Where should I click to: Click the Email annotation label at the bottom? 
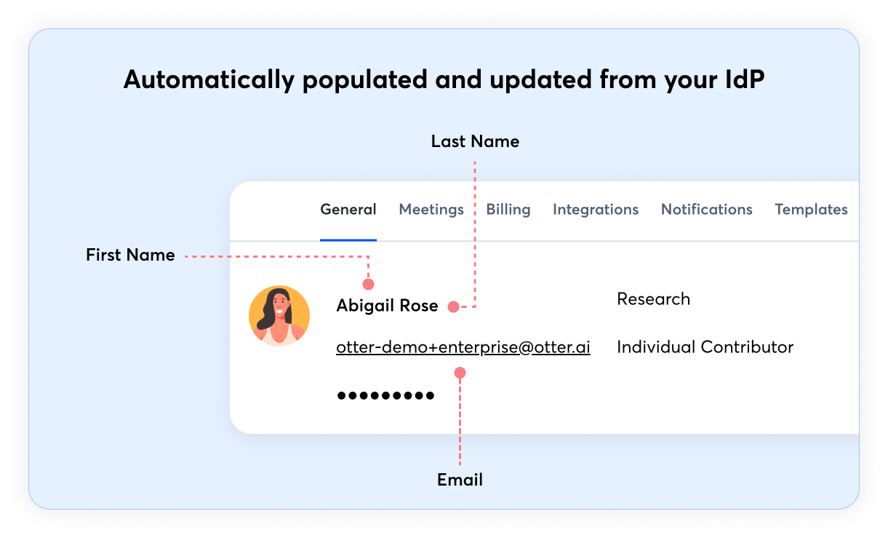tap(460, 480)
